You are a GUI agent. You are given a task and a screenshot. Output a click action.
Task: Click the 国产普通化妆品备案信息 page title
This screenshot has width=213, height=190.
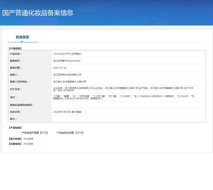pyautogui.click(x=38, y=13)
